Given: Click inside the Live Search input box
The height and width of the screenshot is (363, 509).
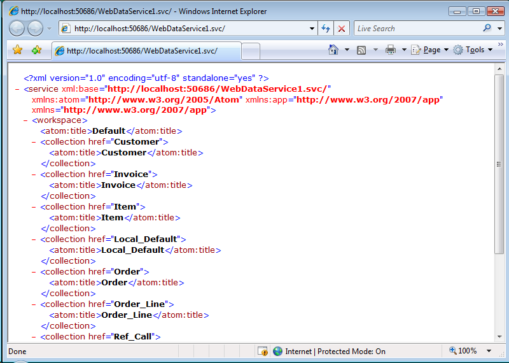Looking at the screenshot, I should tap(417, 29).
